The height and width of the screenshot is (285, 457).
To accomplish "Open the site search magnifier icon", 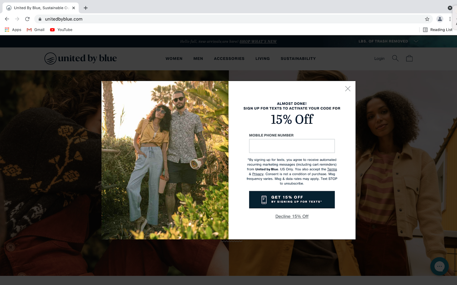I will (x=395, y=58).
